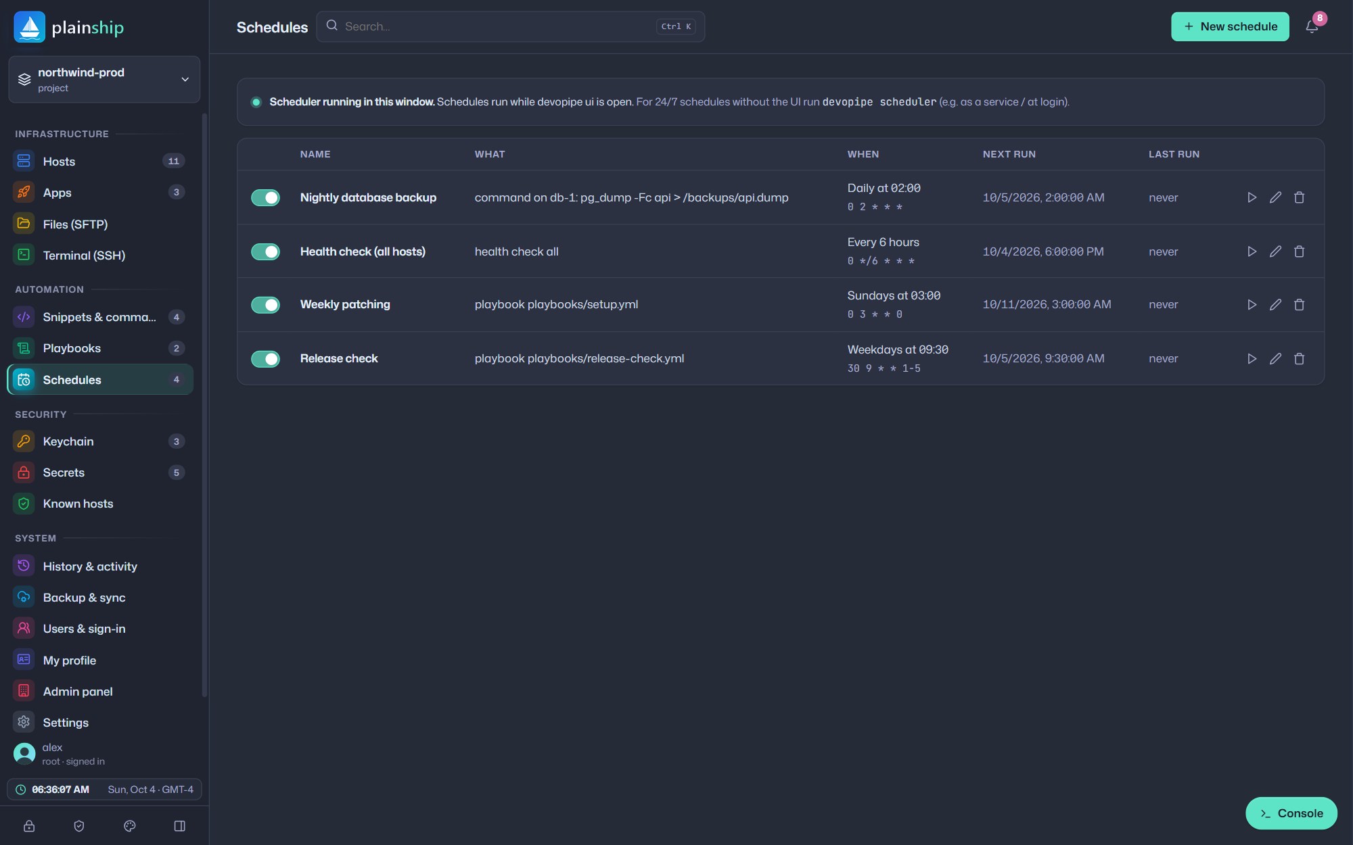Open Files (SFTP) page
1353x845 pixels.
point(100,224)
